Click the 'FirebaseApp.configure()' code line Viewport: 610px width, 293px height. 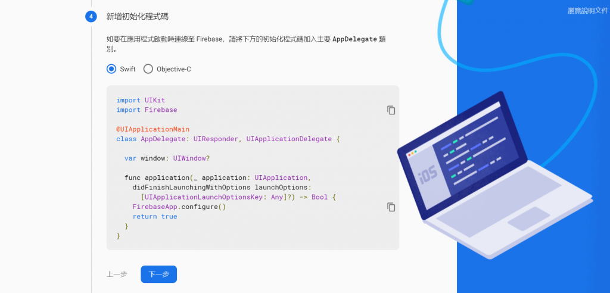(179, 207)
